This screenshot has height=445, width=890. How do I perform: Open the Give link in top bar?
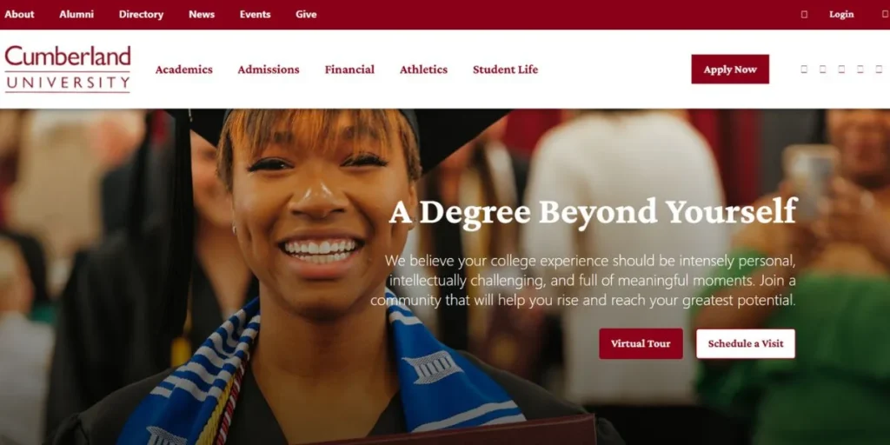click(x=306, y=15)
